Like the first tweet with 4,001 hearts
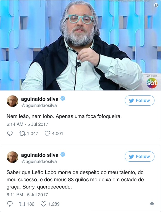 tap(47, 134)
